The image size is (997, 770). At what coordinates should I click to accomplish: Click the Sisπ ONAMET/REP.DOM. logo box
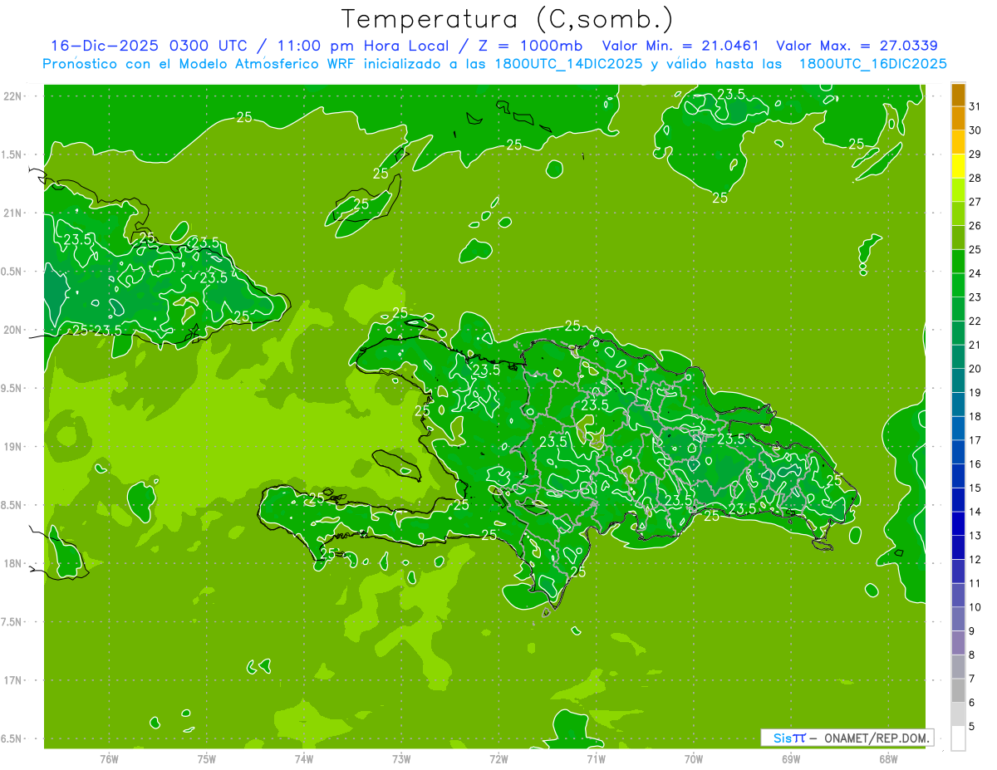(847, 738)
